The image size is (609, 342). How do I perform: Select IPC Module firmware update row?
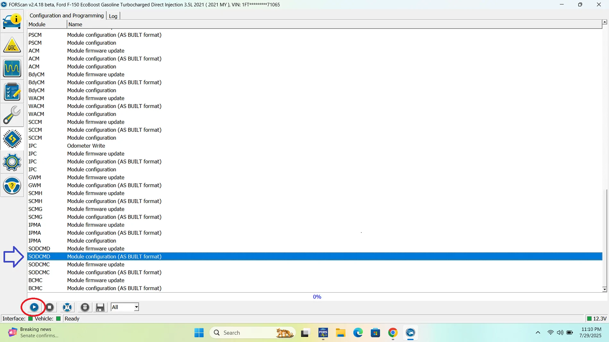[314, 154]
